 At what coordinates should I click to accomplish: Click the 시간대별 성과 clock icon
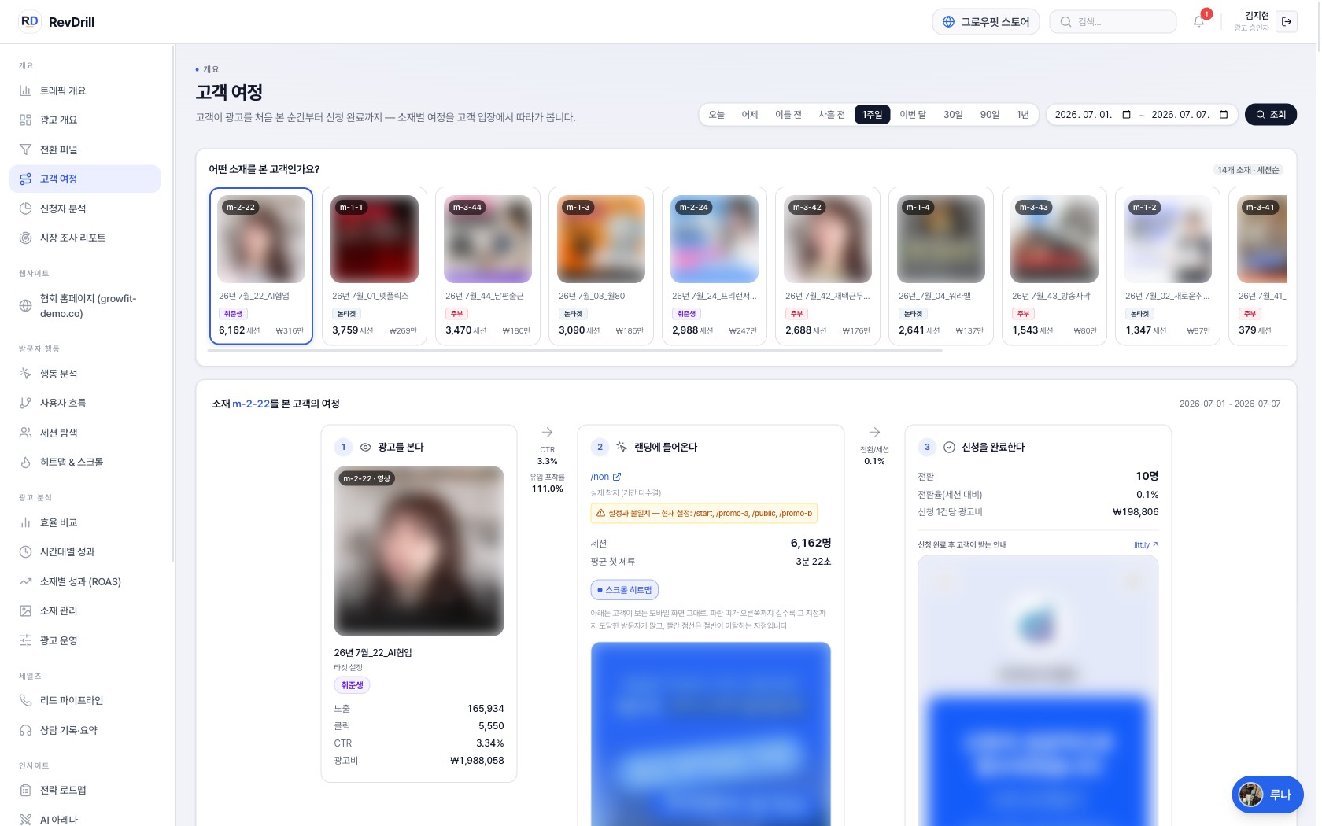pyautogui.click(x=25, y=551)
